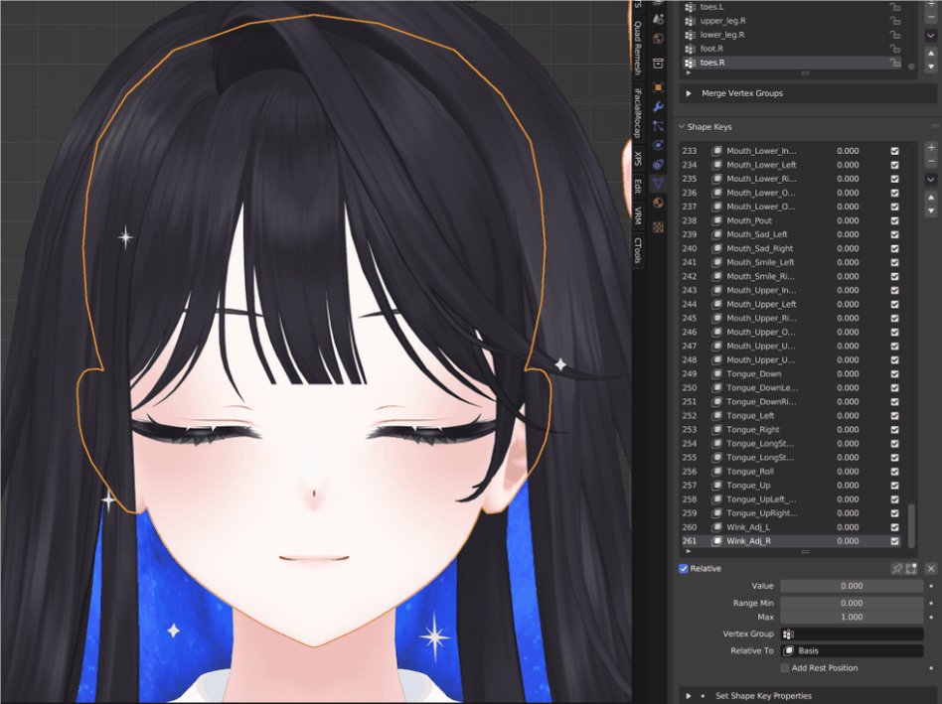Open the Material properties sphere tab
The image size is (942, 704).
click(658, 203)
